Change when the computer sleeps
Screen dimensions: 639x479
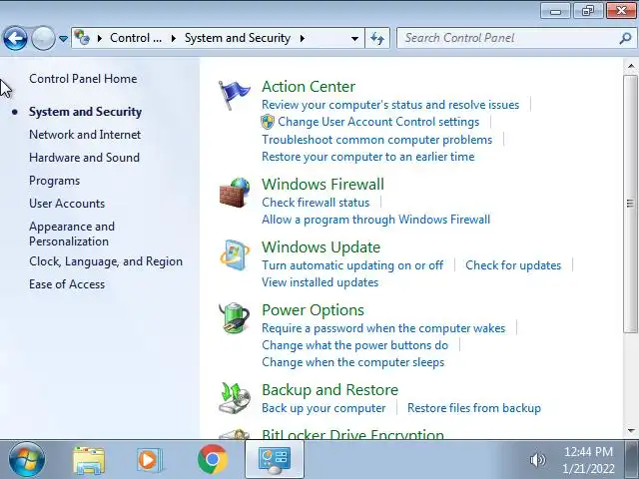coord(352,362)
